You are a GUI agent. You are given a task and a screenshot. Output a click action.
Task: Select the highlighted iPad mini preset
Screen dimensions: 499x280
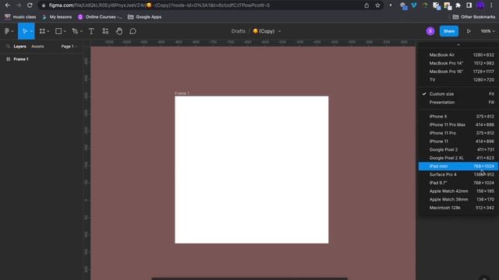point(458,166)
